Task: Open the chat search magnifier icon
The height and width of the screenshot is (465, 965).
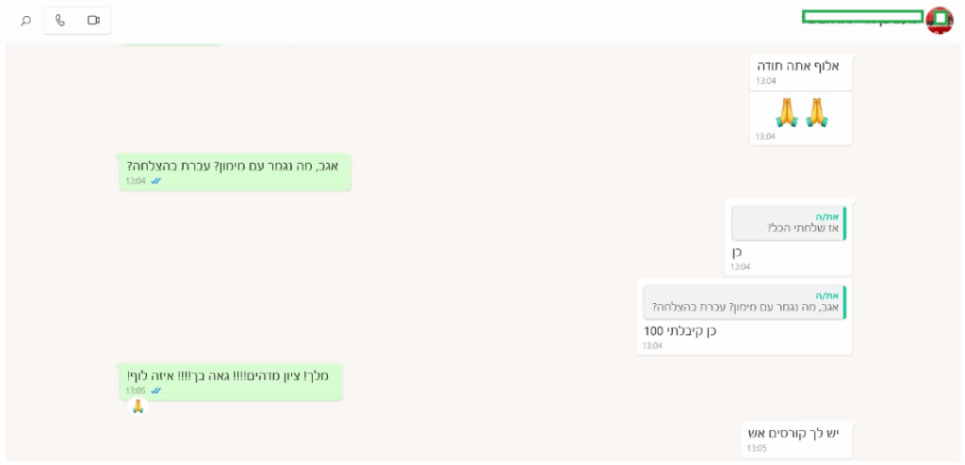Action: click(25, 21)
